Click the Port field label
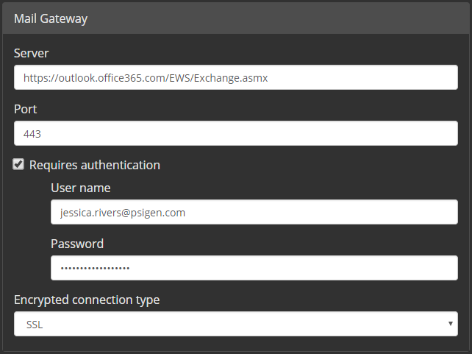Viewport: 472px width, 354px height. (x=25, y=109)
